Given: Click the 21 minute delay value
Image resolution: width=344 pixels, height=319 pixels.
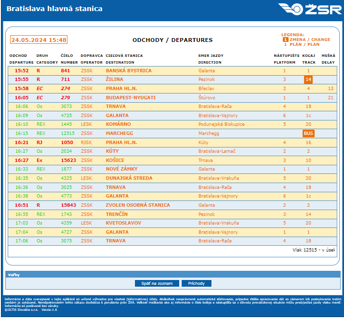Looking at the screenshot, I should [330, 98].
